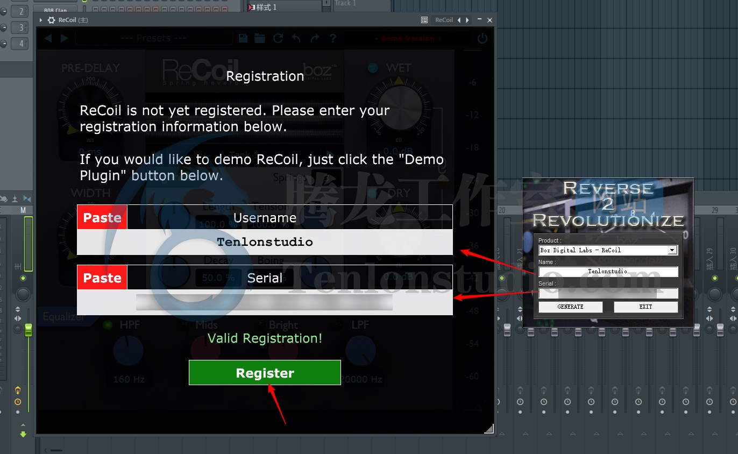Select previous preset arrow in ReCoil title bar

pos(459,20)
